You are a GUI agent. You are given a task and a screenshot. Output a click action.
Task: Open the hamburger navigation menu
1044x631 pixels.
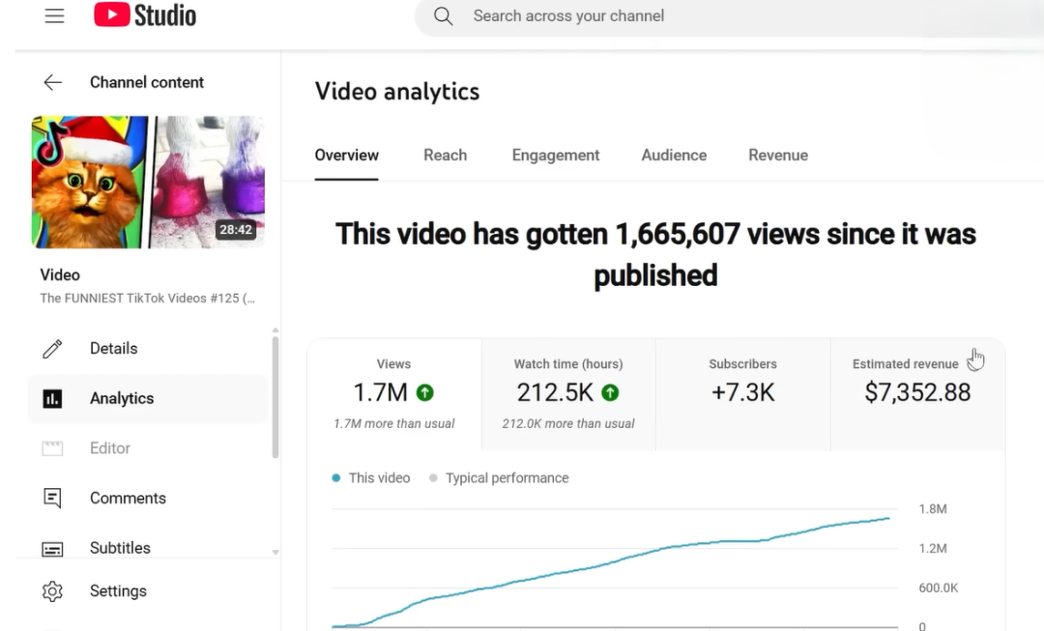click(x=54, y=16)
